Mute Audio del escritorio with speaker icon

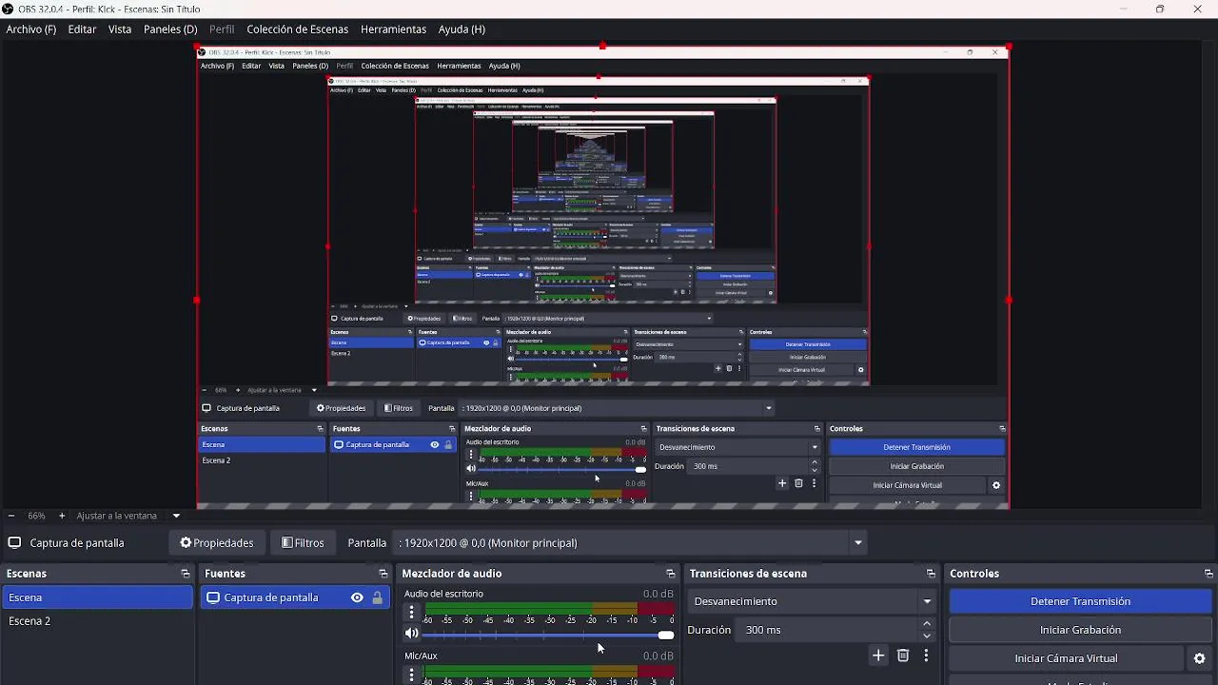(x=411, y=634)
